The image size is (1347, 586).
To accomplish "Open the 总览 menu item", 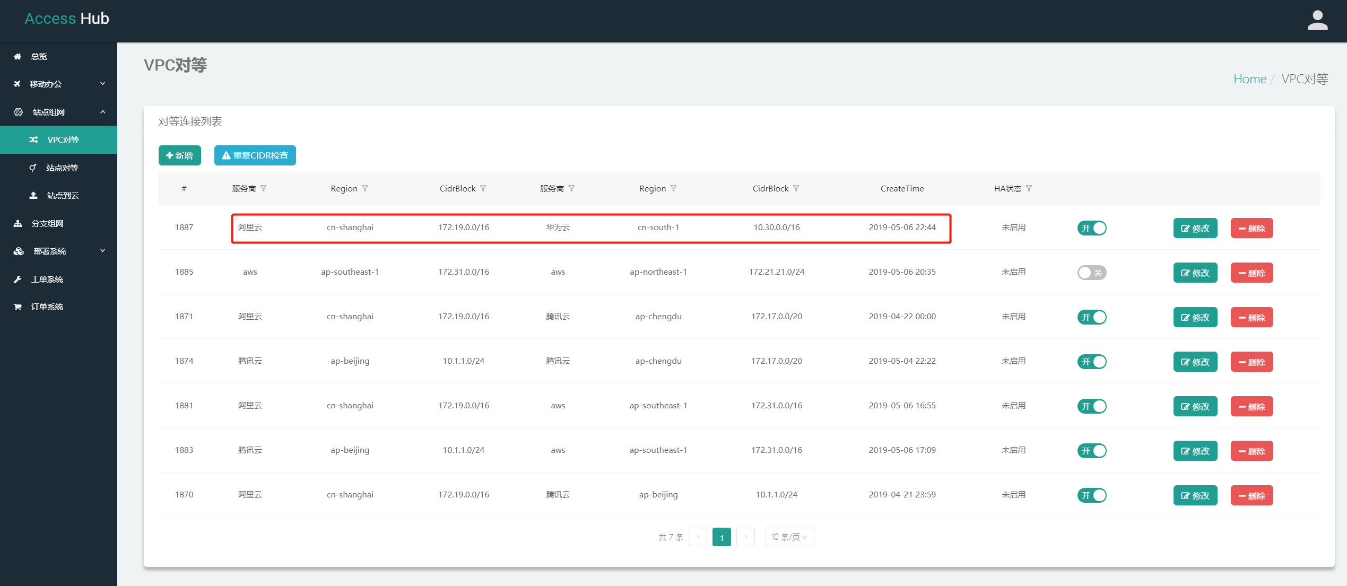I will (58, 56).
